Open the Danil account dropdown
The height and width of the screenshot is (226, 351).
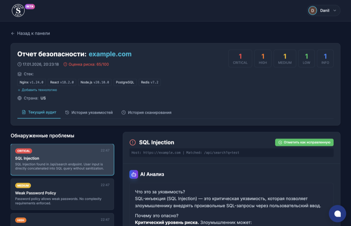click(x=323, y=11)
